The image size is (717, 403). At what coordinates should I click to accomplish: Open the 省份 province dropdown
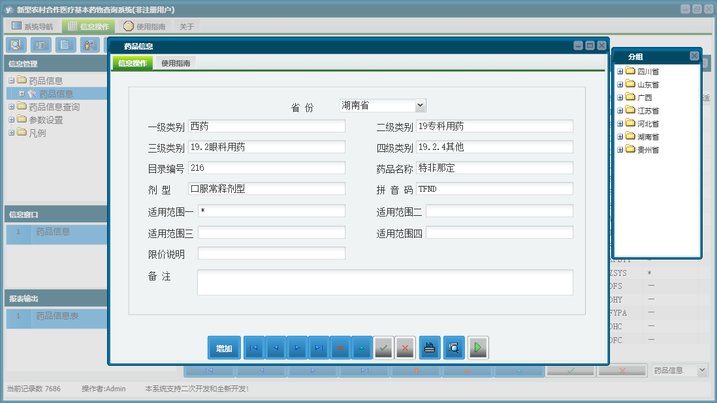421,106
